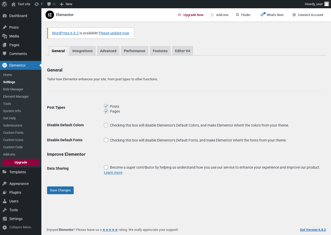Click the Appearance paintbrush icon

5,184
